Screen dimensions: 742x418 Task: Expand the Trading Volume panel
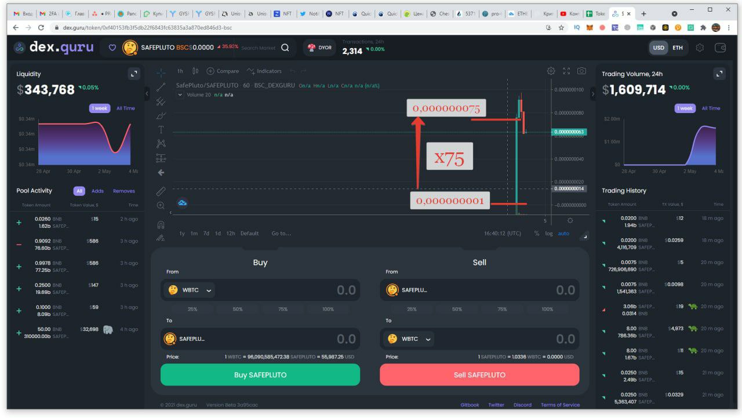coord(719,74)
